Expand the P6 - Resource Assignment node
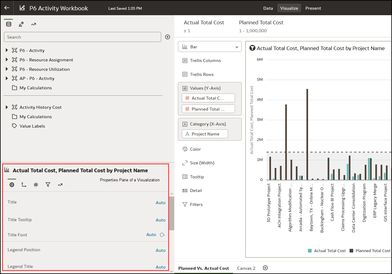The height and width of the screenshot is (274, 392). click(7, 60)
